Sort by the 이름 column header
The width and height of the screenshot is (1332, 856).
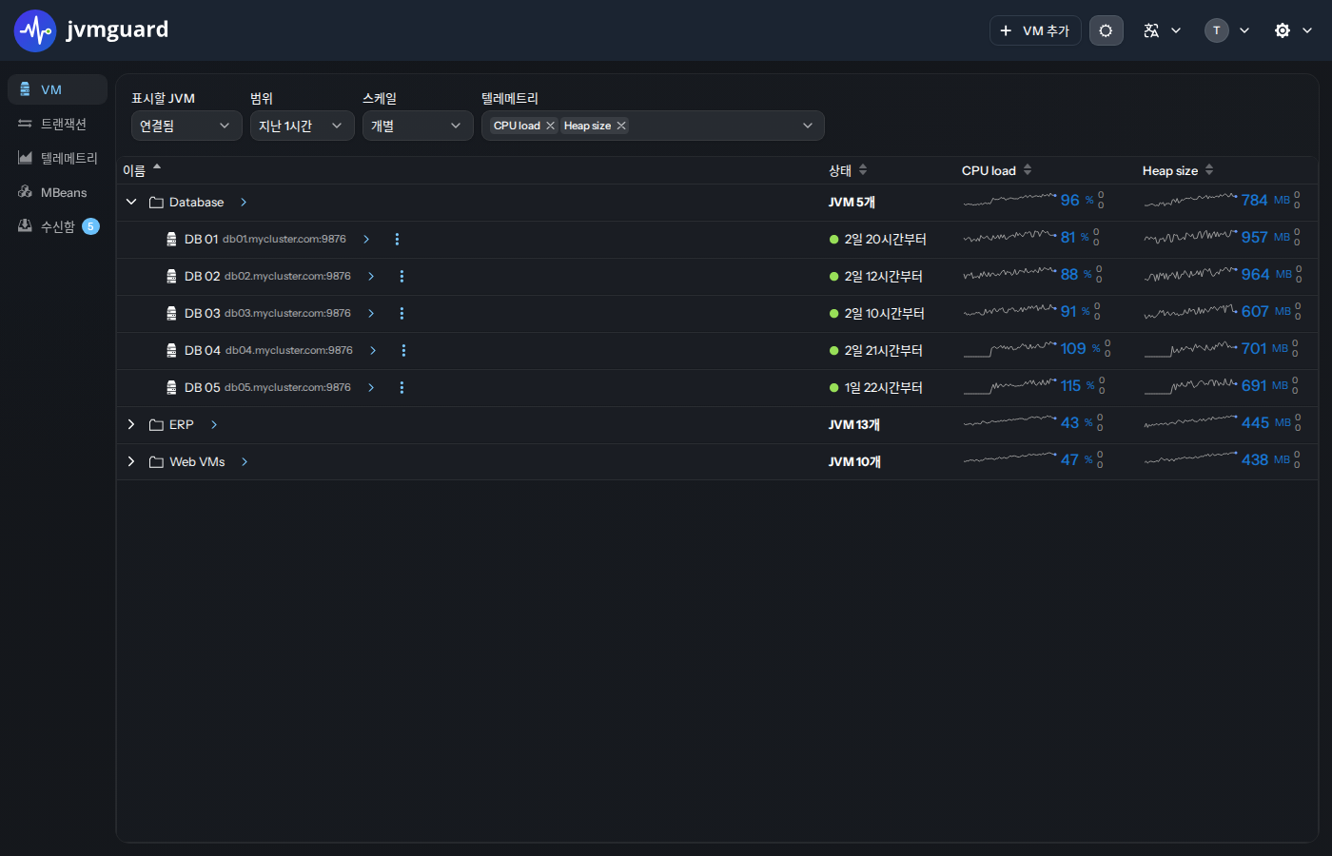[141, 170]
